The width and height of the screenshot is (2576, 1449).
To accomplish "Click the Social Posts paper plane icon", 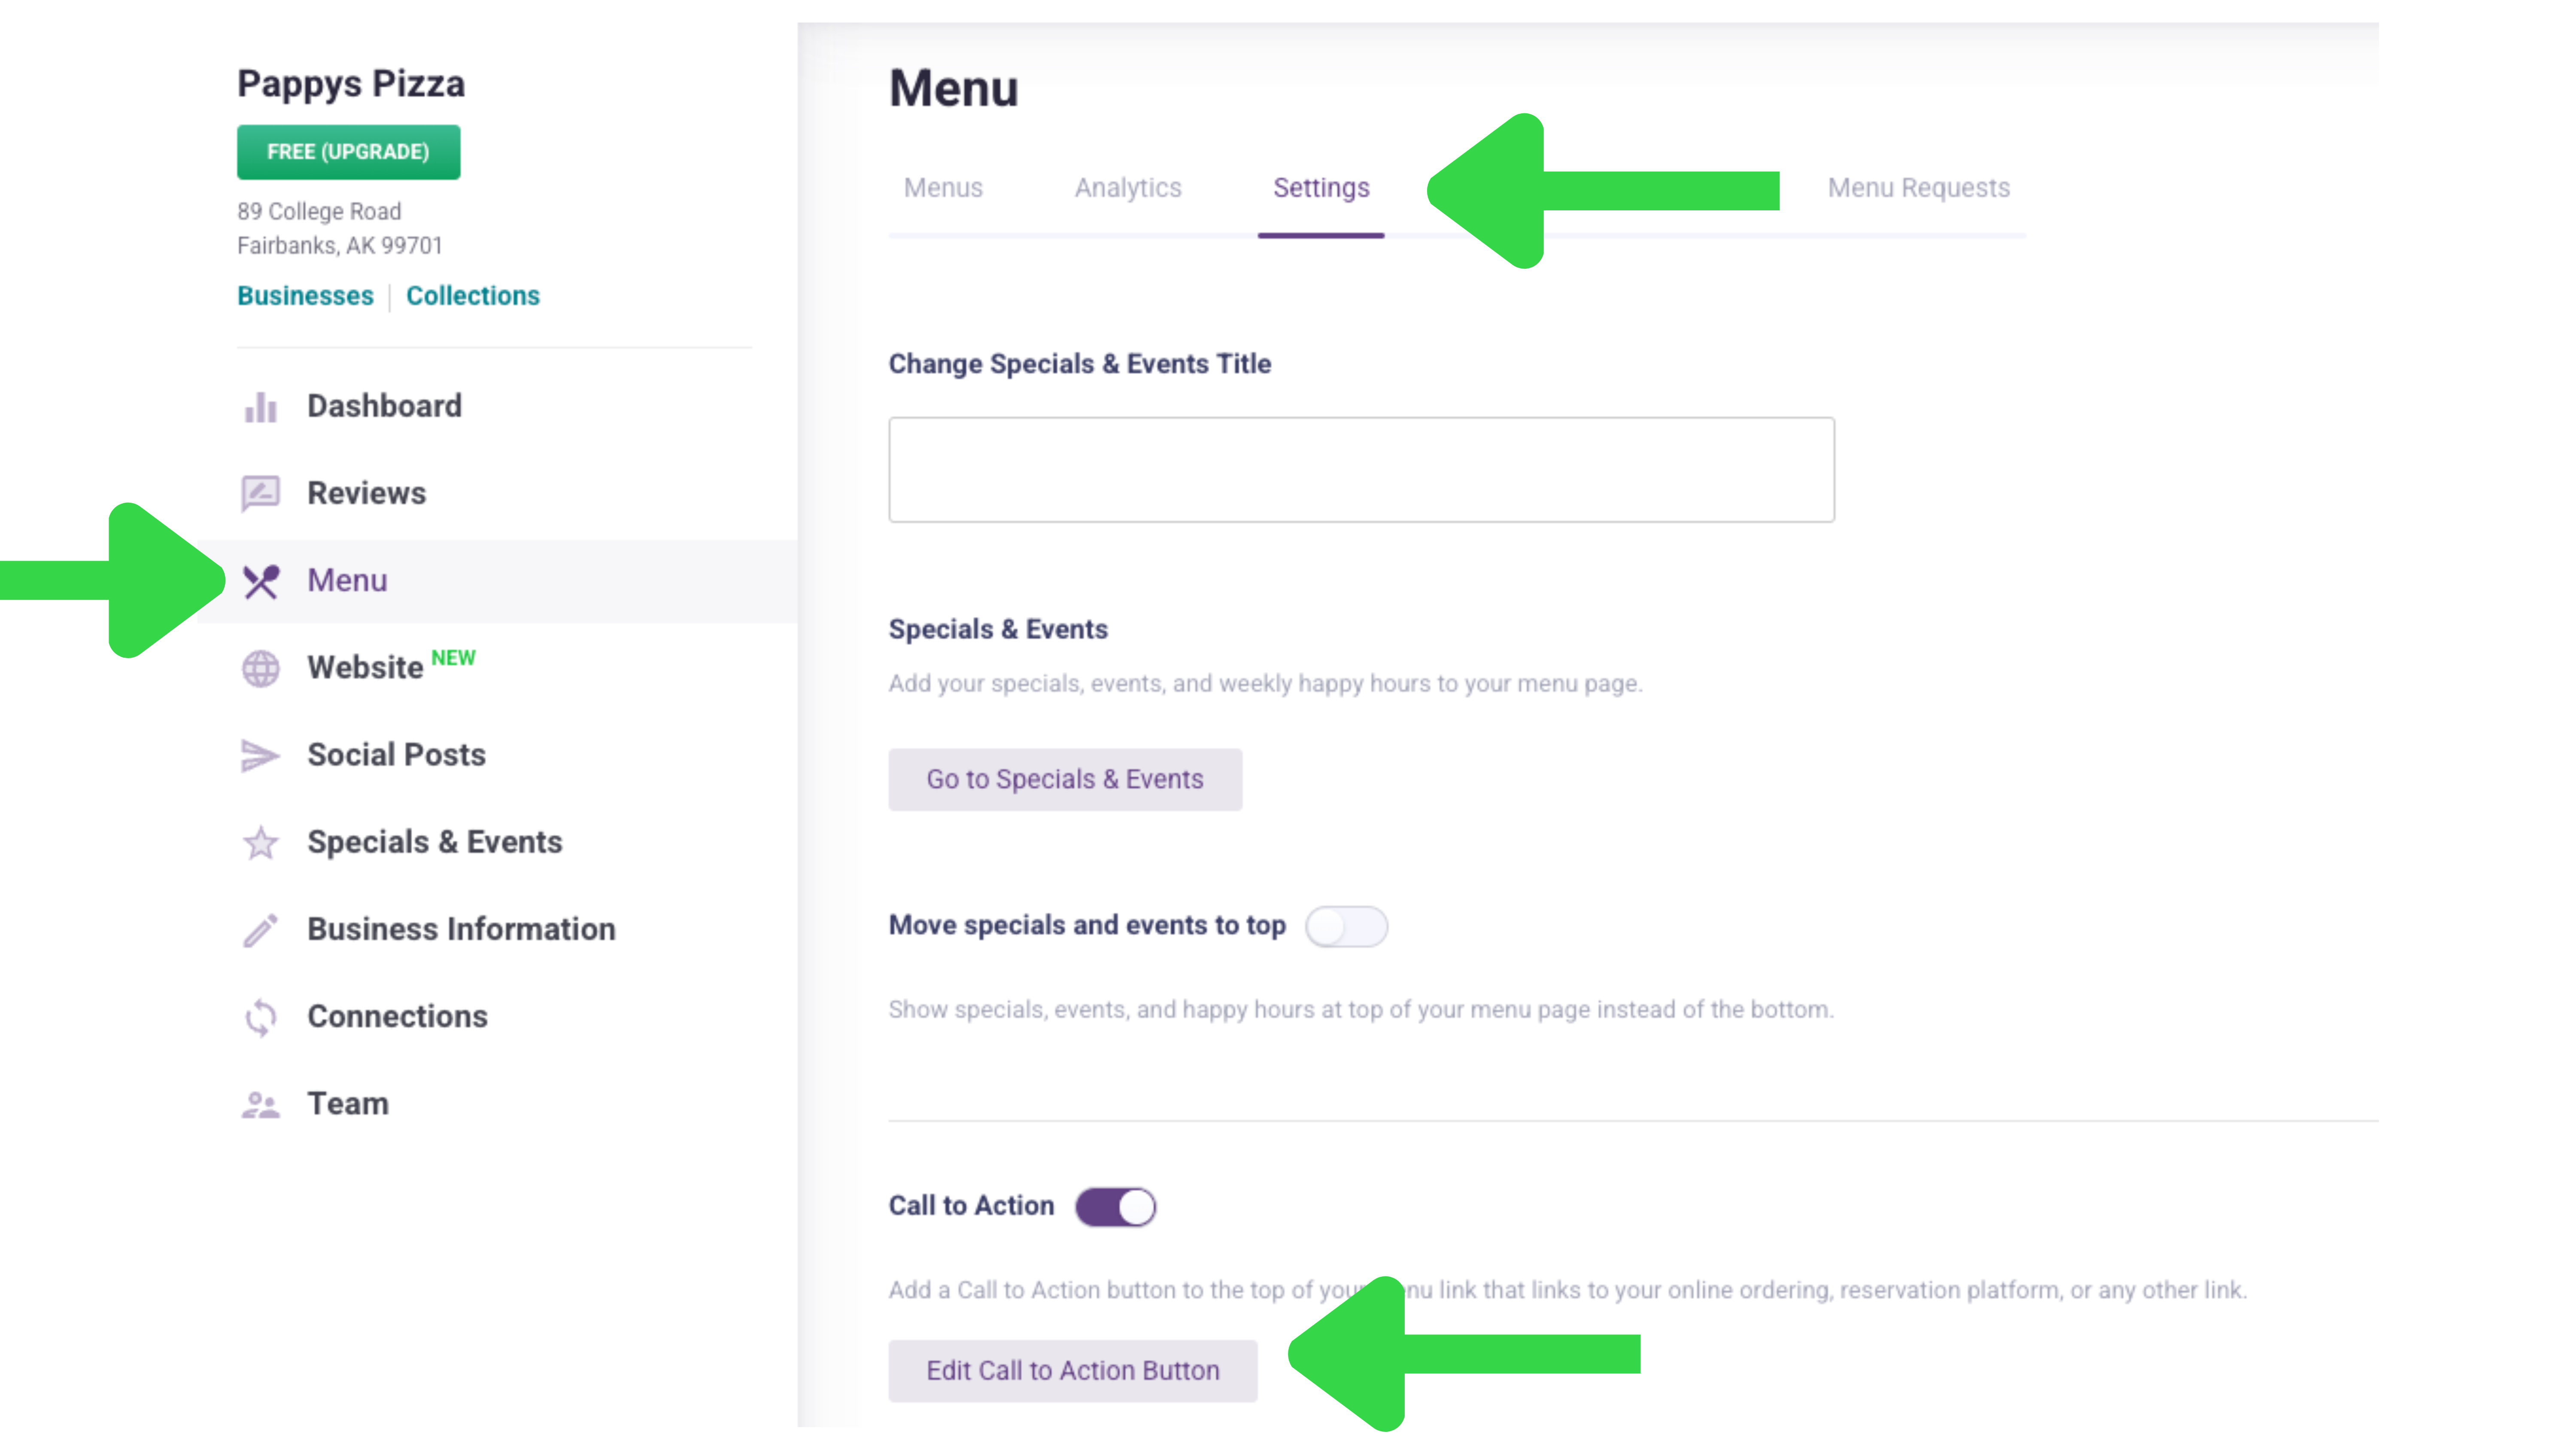I will click(260, 755).
